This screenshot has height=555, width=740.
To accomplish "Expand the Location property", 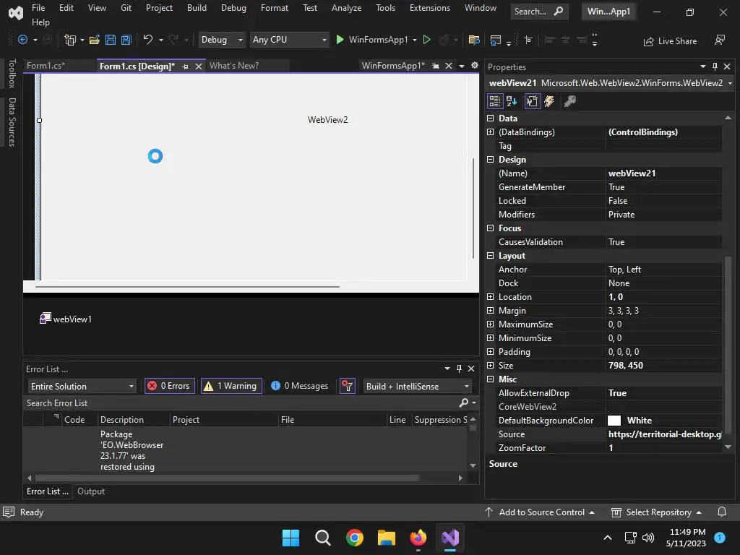I will click(x=491, y=297).
